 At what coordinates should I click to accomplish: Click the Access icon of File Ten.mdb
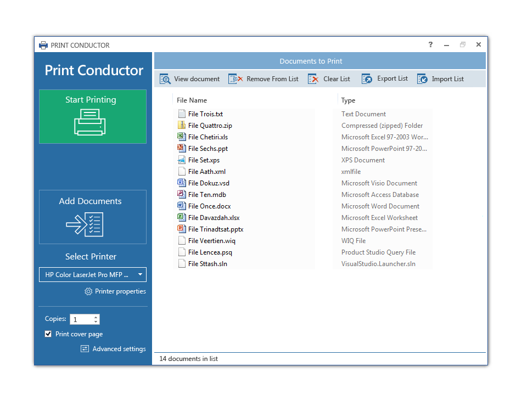click(181, 194)
